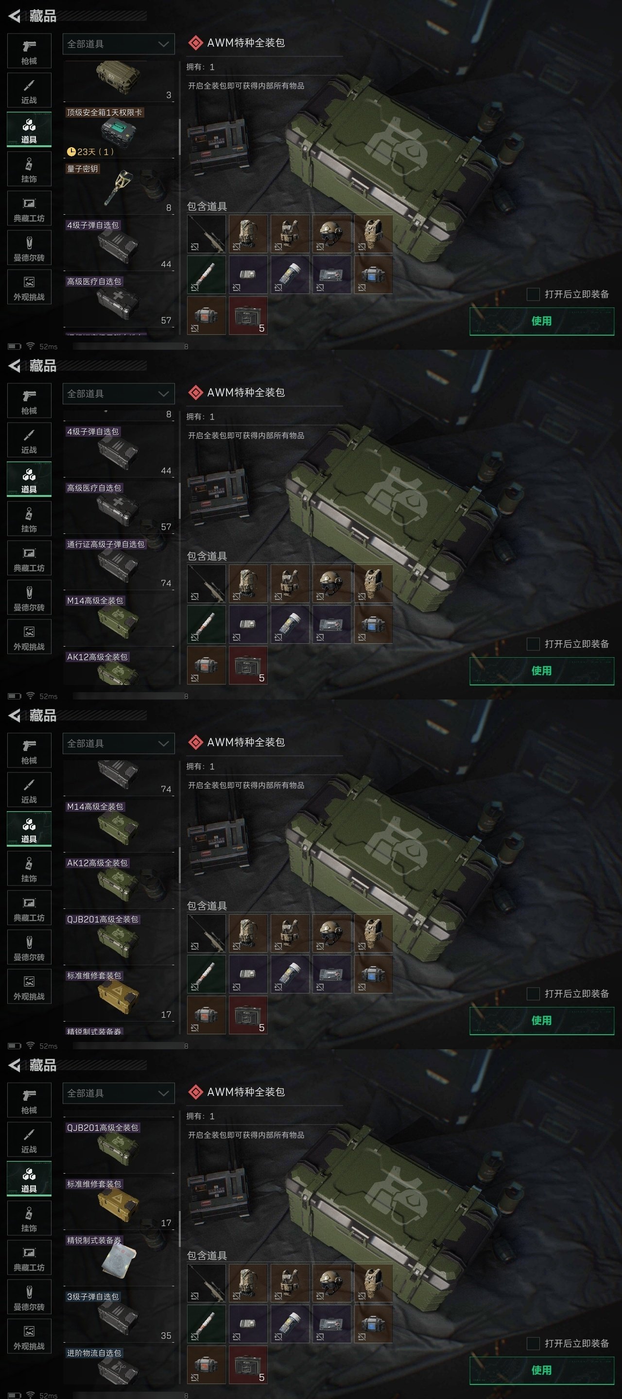Select the 量子密钥 key item

(x=119, y=188)
